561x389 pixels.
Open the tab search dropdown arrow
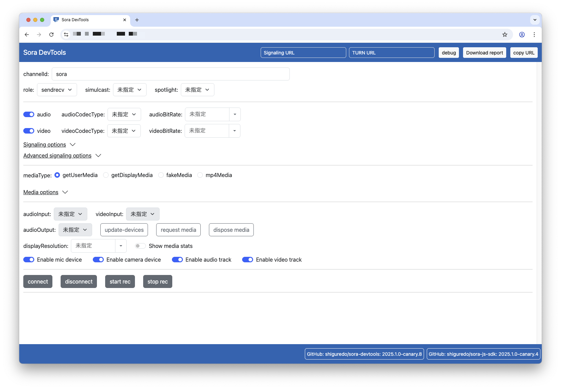tap(535, 20)
